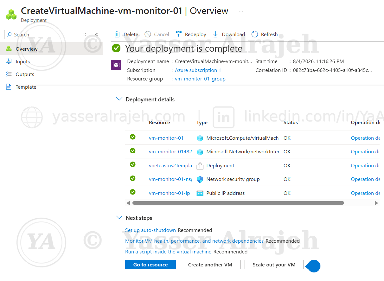This screenshot has height=281, width=384.
Task: Click the green deployment cubes icon in header
Action: click(11, 15)
